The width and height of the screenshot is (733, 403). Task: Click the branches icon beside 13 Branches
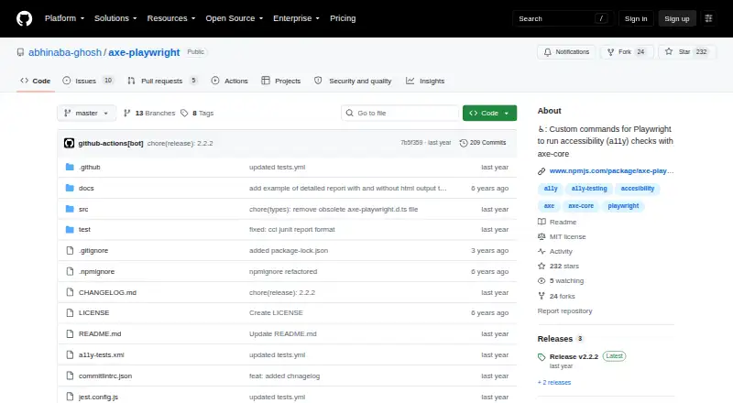[x=126, y=114]
